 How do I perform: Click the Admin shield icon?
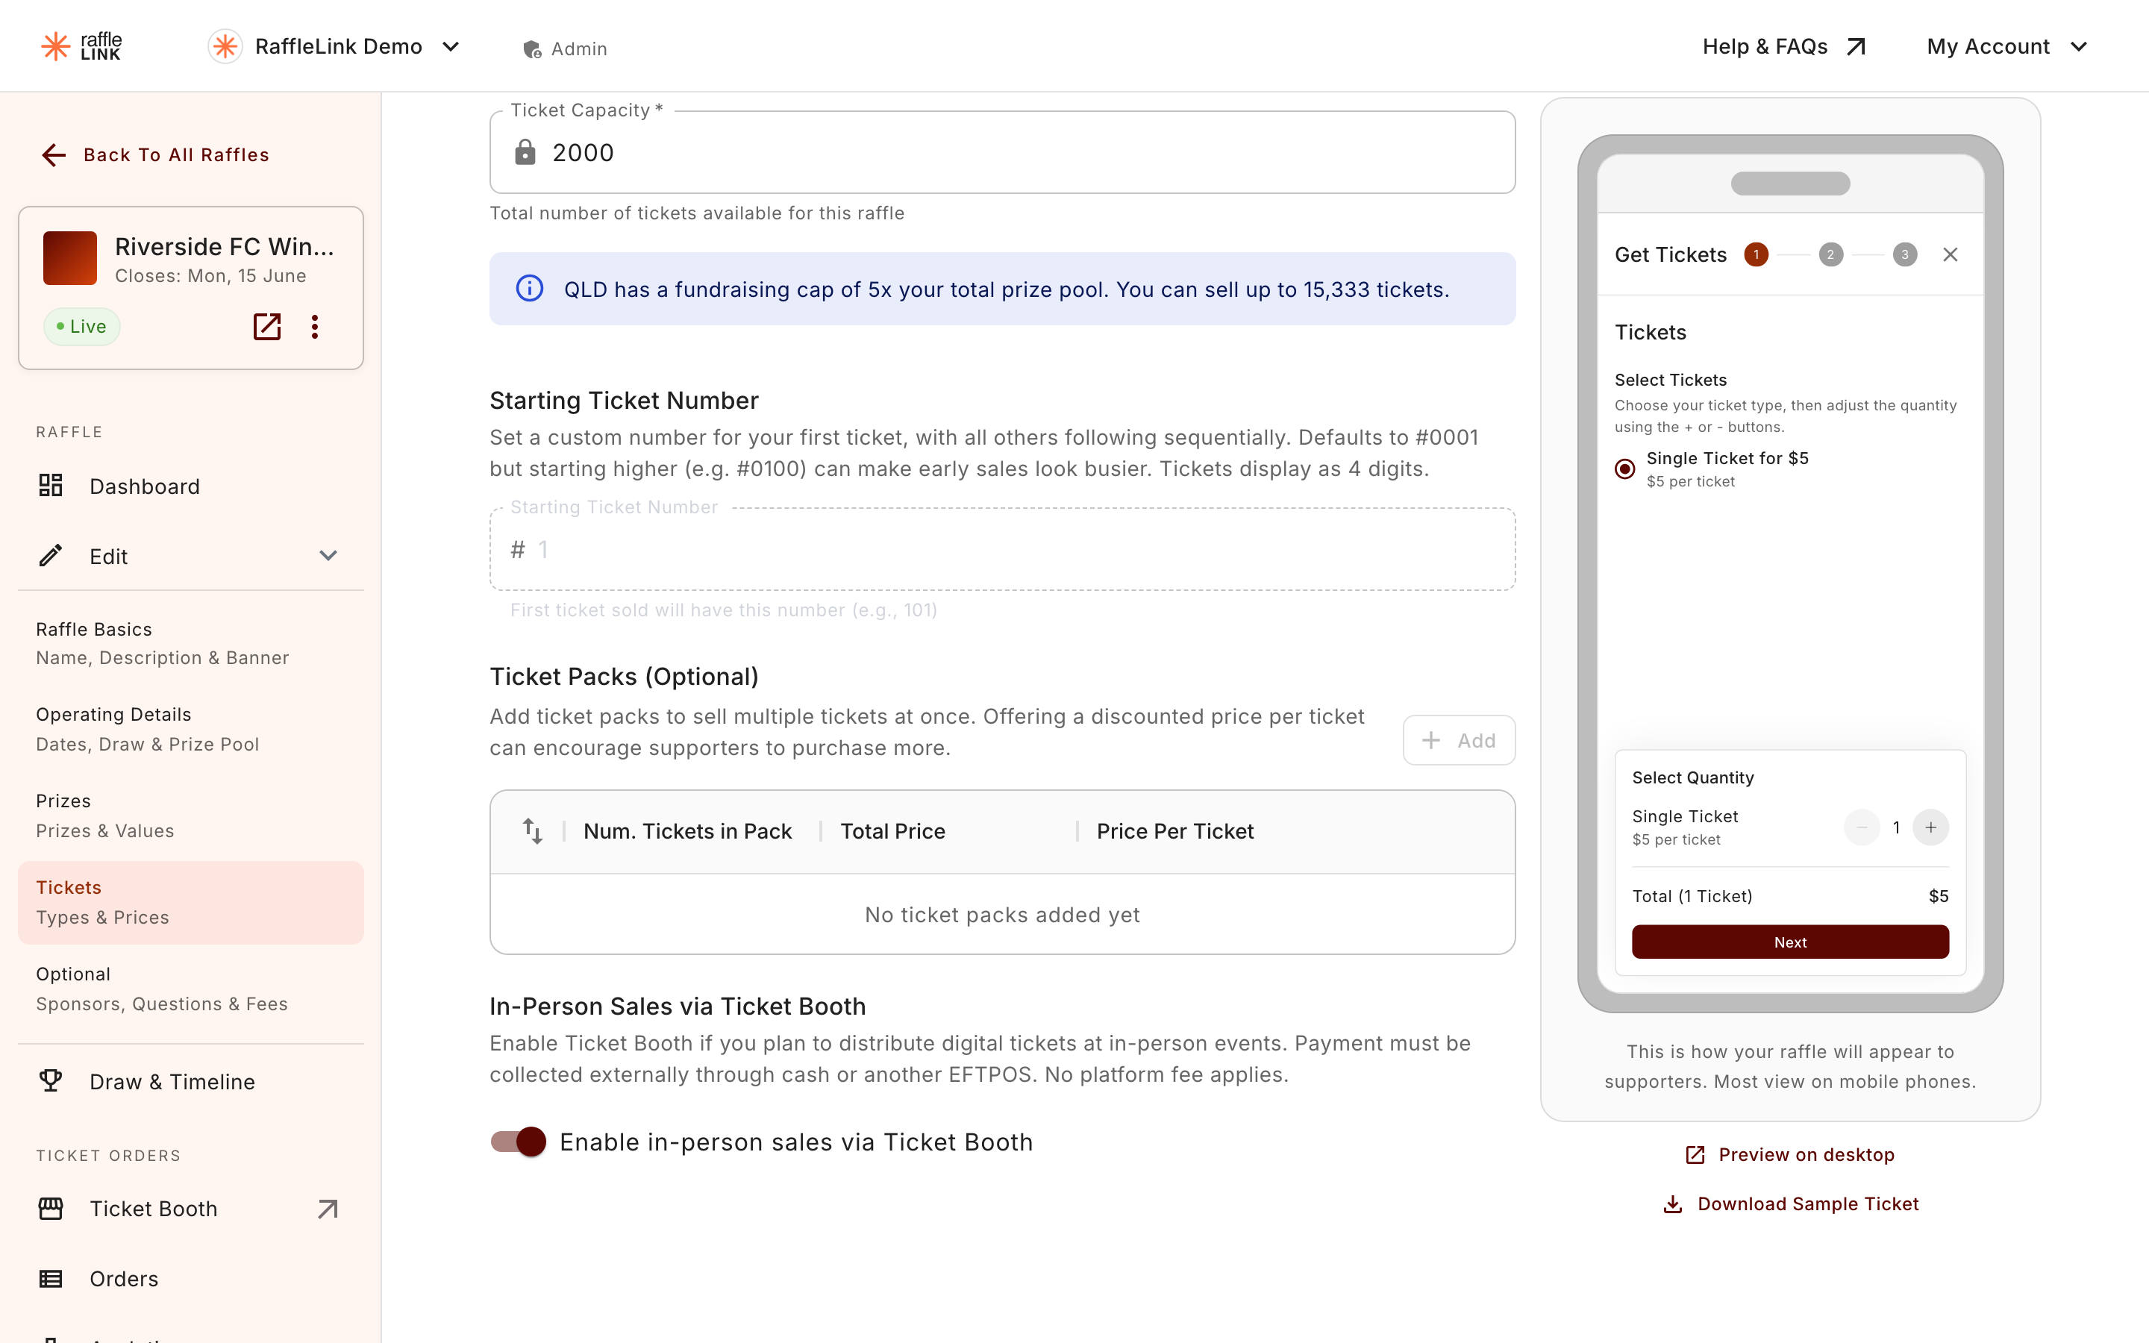pyautogui.click(x=532, y=48)
